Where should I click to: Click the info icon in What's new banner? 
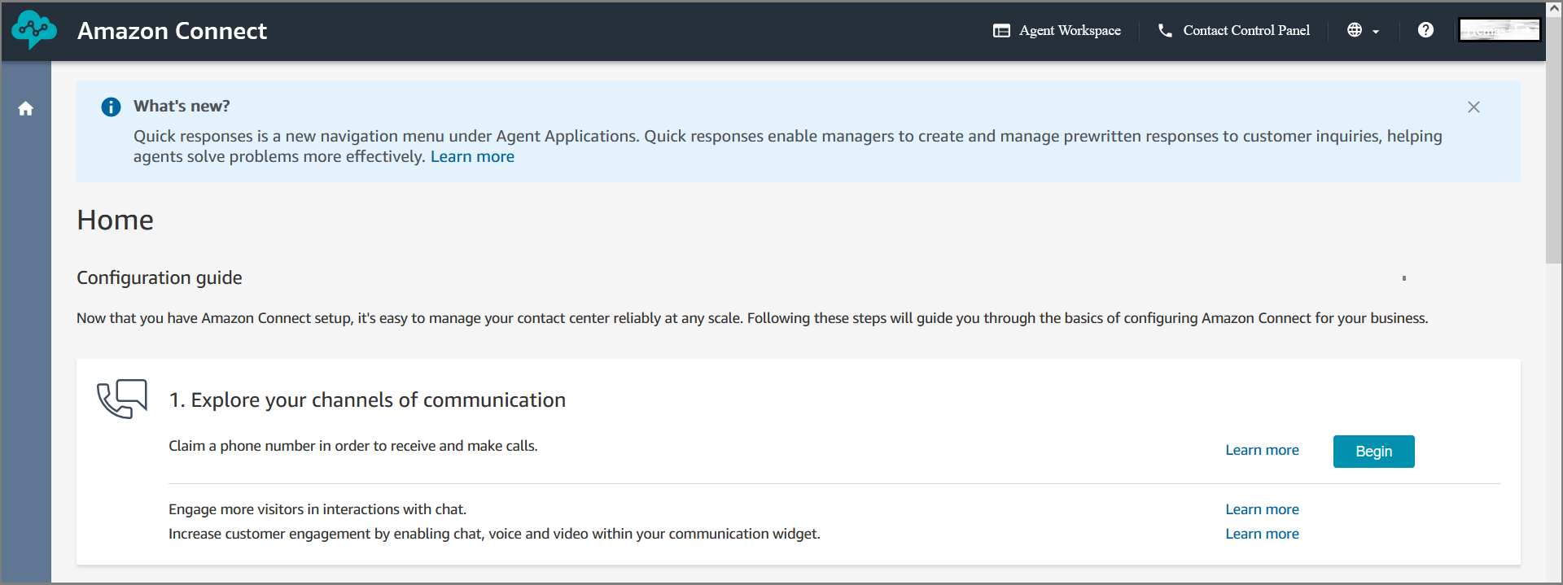[111, 107]
